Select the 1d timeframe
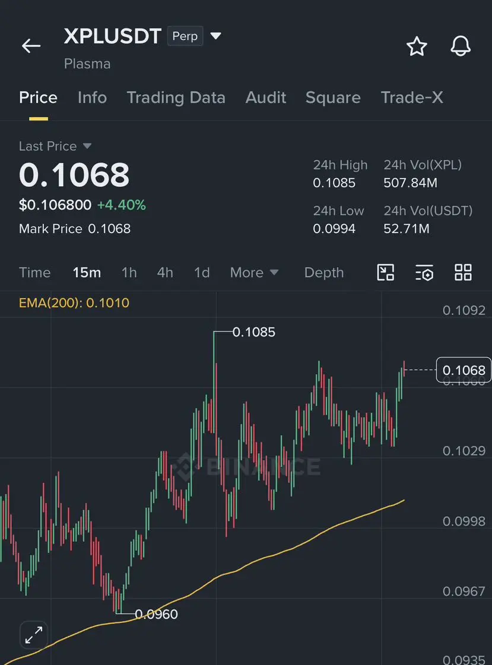492x665 pixels. [202, 272]
